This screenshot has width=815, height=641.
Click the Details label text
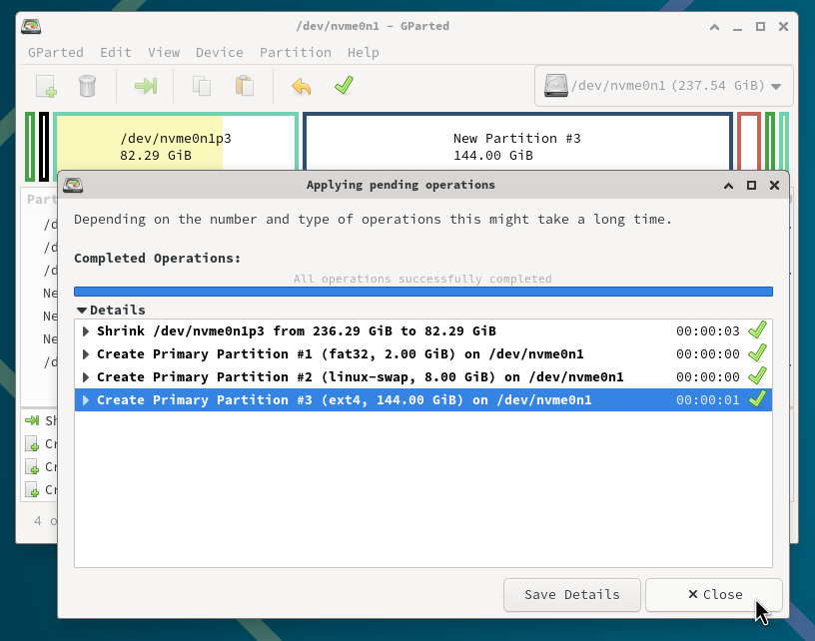point(118,311)
